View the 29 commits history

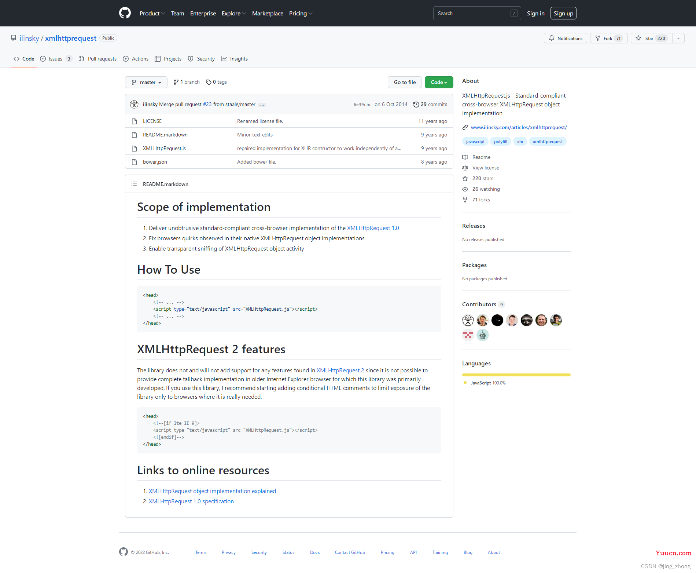point(430,104)
